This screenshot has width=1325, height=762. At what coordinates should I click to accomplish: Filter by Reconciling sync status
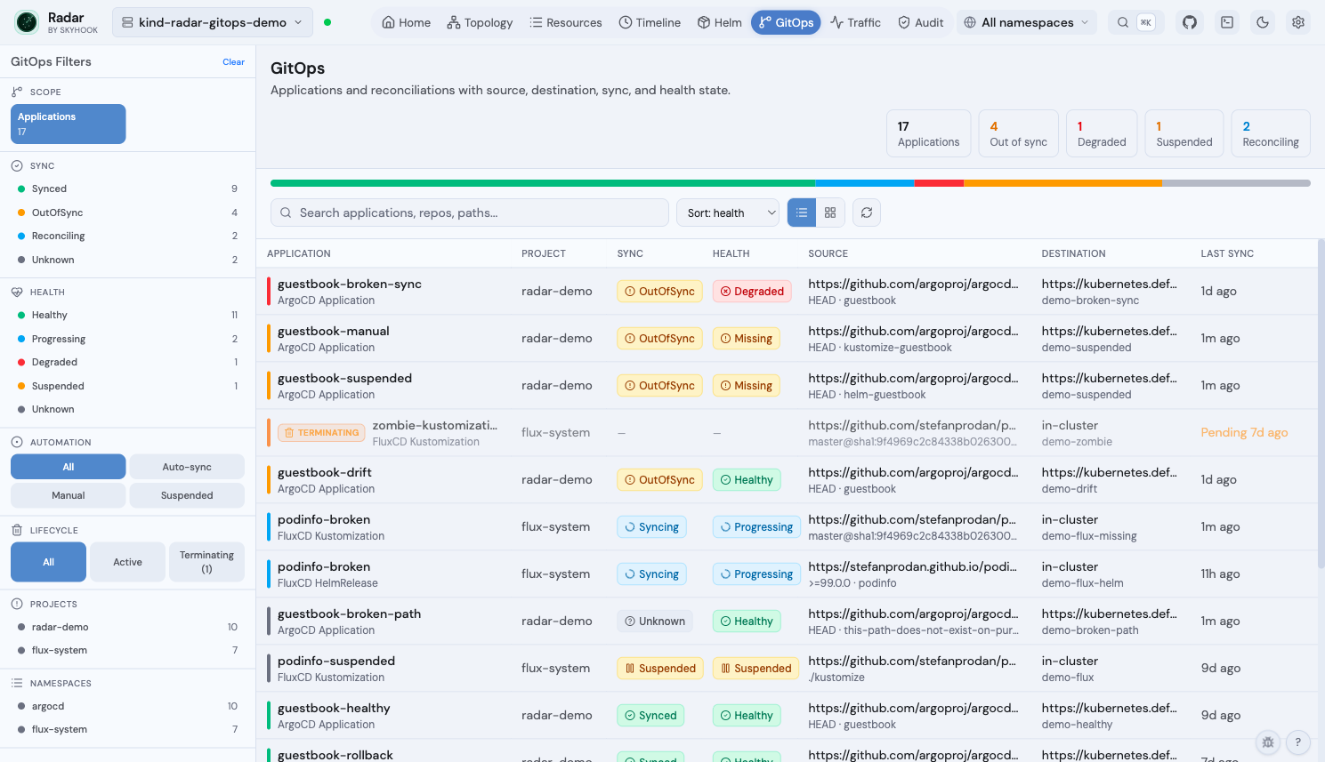[127, 236]
